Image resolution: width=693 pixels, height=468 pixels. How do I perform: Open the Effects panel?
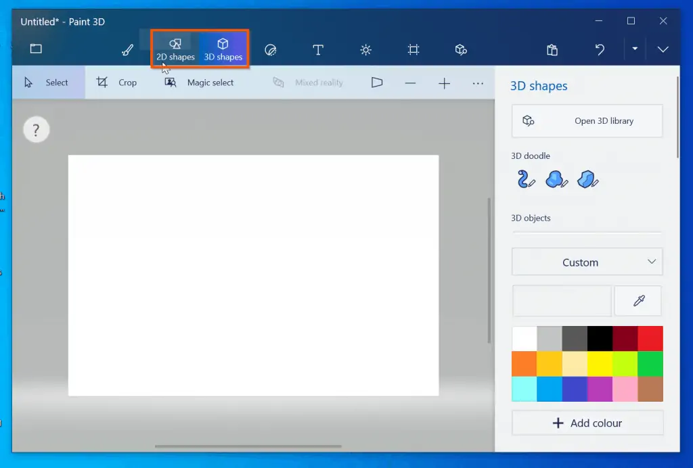[x=365, y=49]
